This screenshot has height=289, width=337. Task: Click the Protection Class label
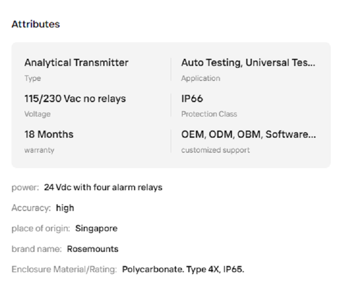pyautogui.click(x=209, y=114)
